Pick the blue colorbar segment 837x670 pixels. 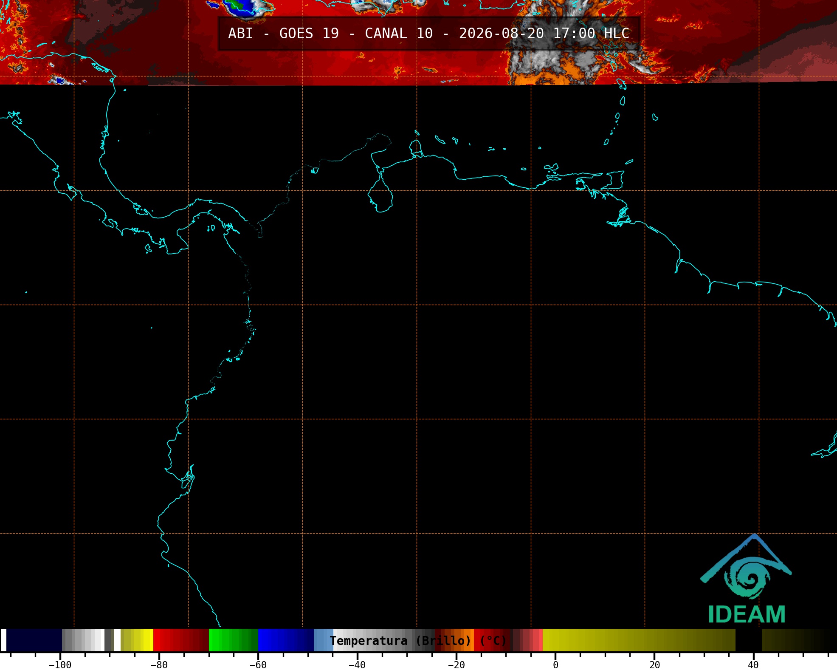pos(286,640)
